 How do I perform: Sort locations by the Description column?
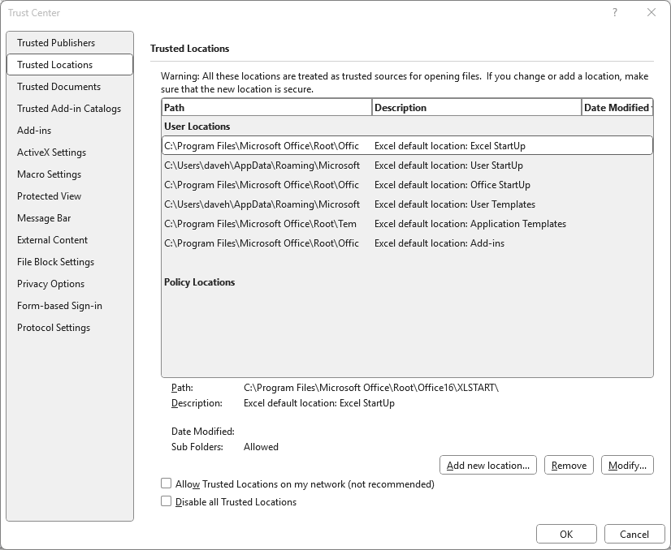pyautogui.click(x=475, y=107)
